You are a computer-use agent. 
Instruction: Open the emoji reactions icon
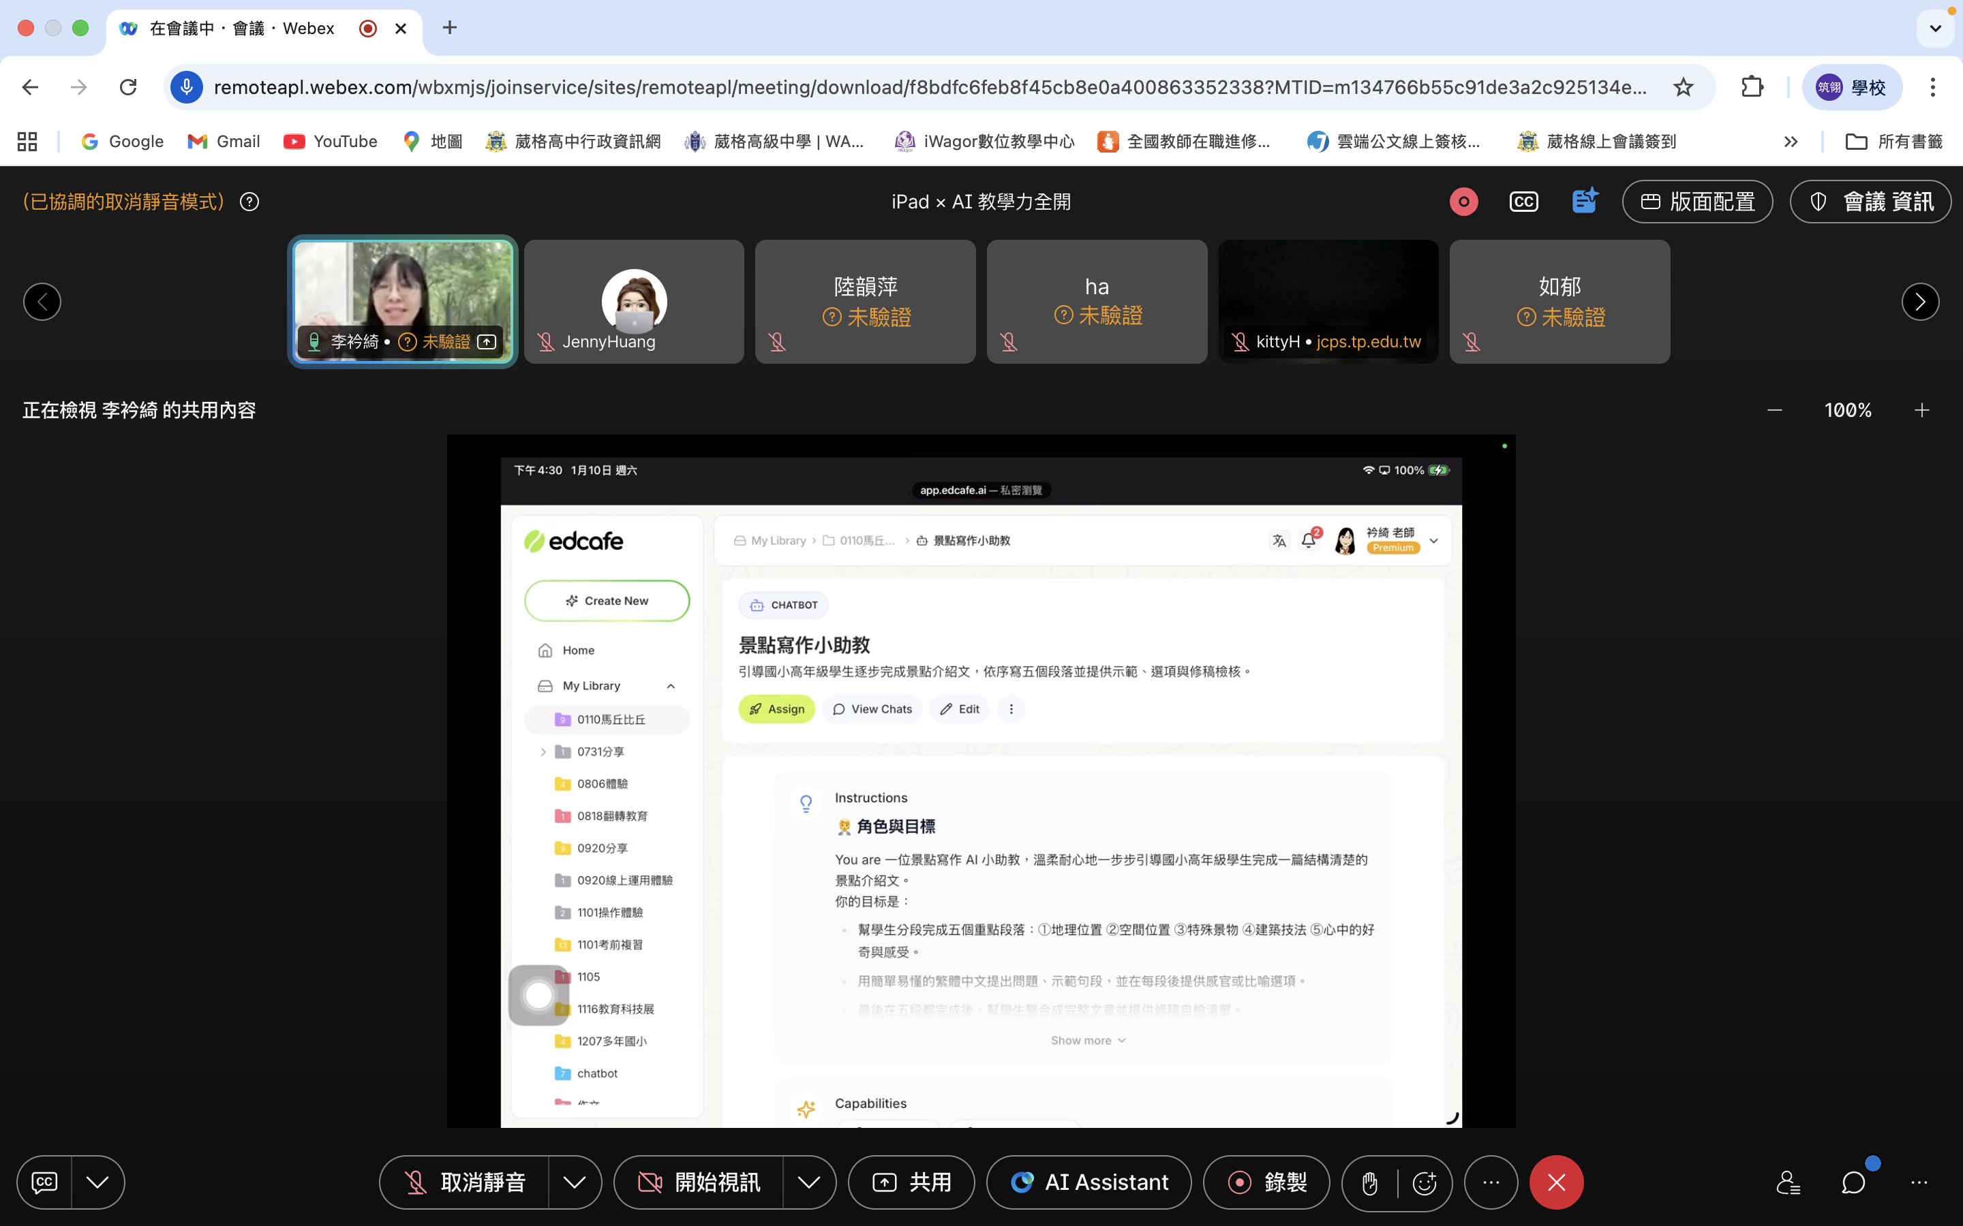[x=1425, y=1183]
